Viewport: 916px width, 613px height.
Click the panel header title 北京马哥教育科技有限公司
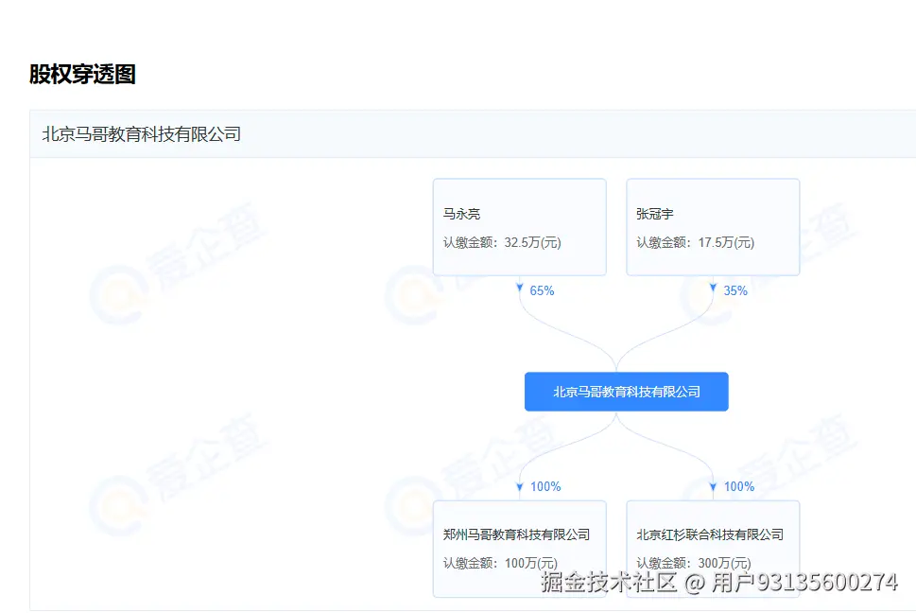pyautogui.click(x=142, y=134)
